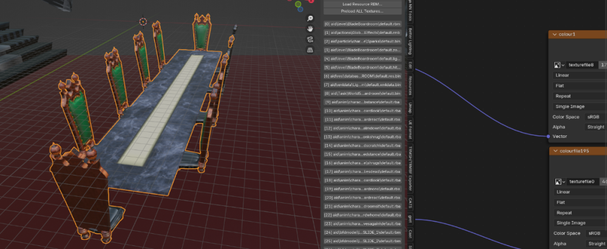The height and width of the screenshot is (249, 607).
Task: Click the texturefile8 image name field
Action: coord(582,65)
